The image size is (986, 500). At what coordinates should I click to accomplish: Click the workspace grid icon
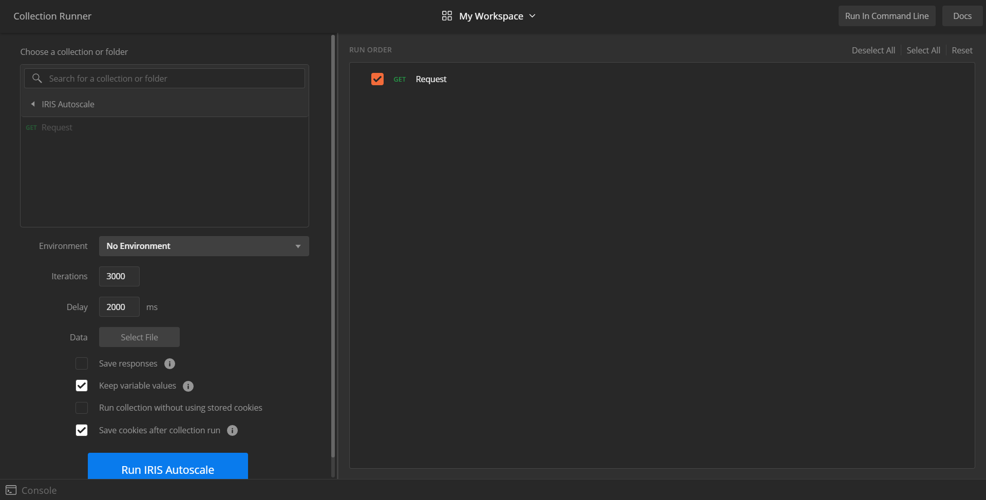(447, 16)
